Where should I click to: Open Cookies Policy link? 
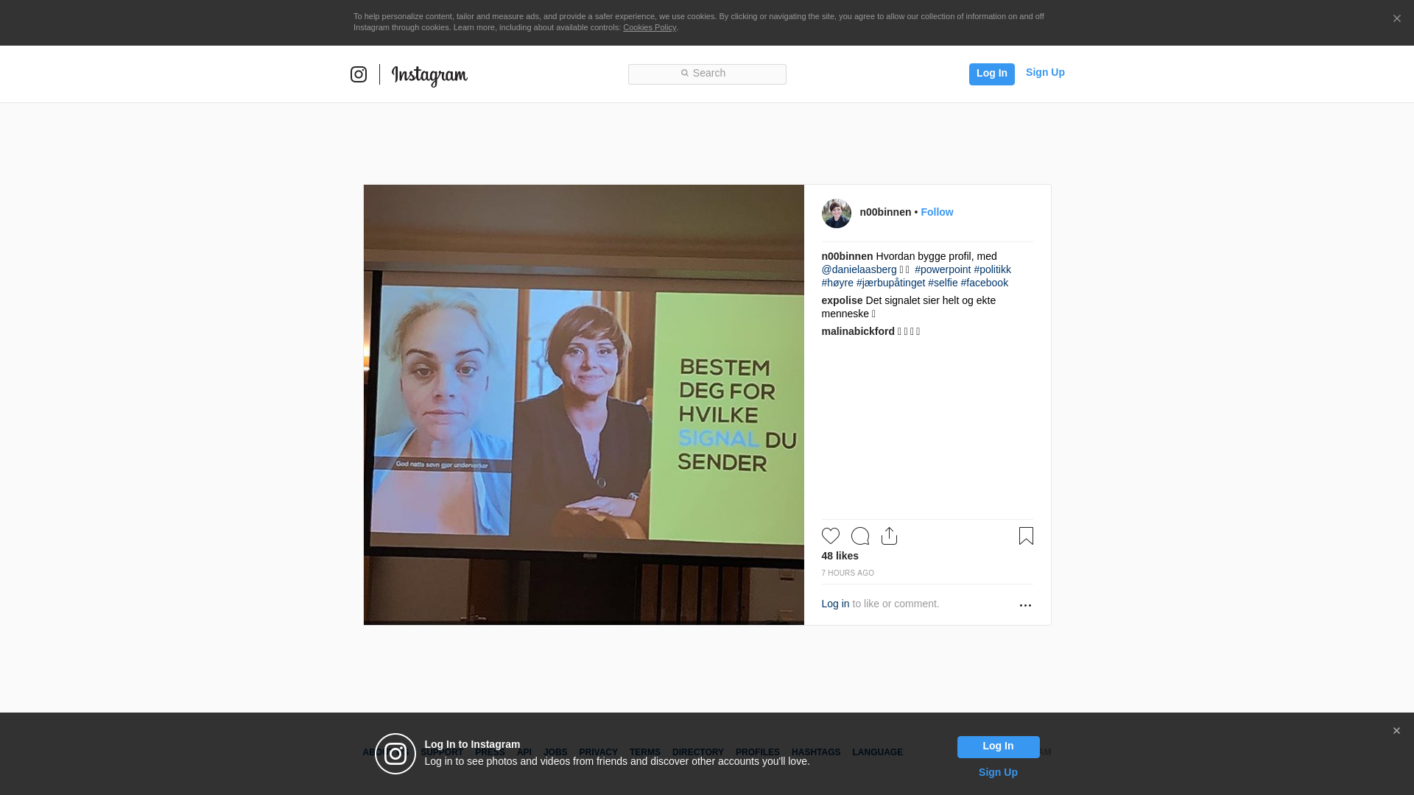click(x=649, y=27)
